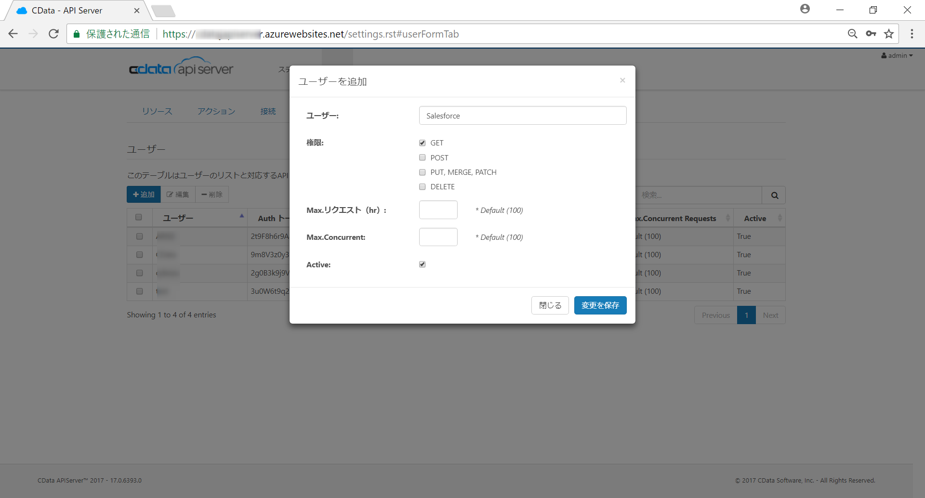This screenshot has width=925, height=498.
Task: Switch to the リソース tab
Action: click(x=157, y=111)
